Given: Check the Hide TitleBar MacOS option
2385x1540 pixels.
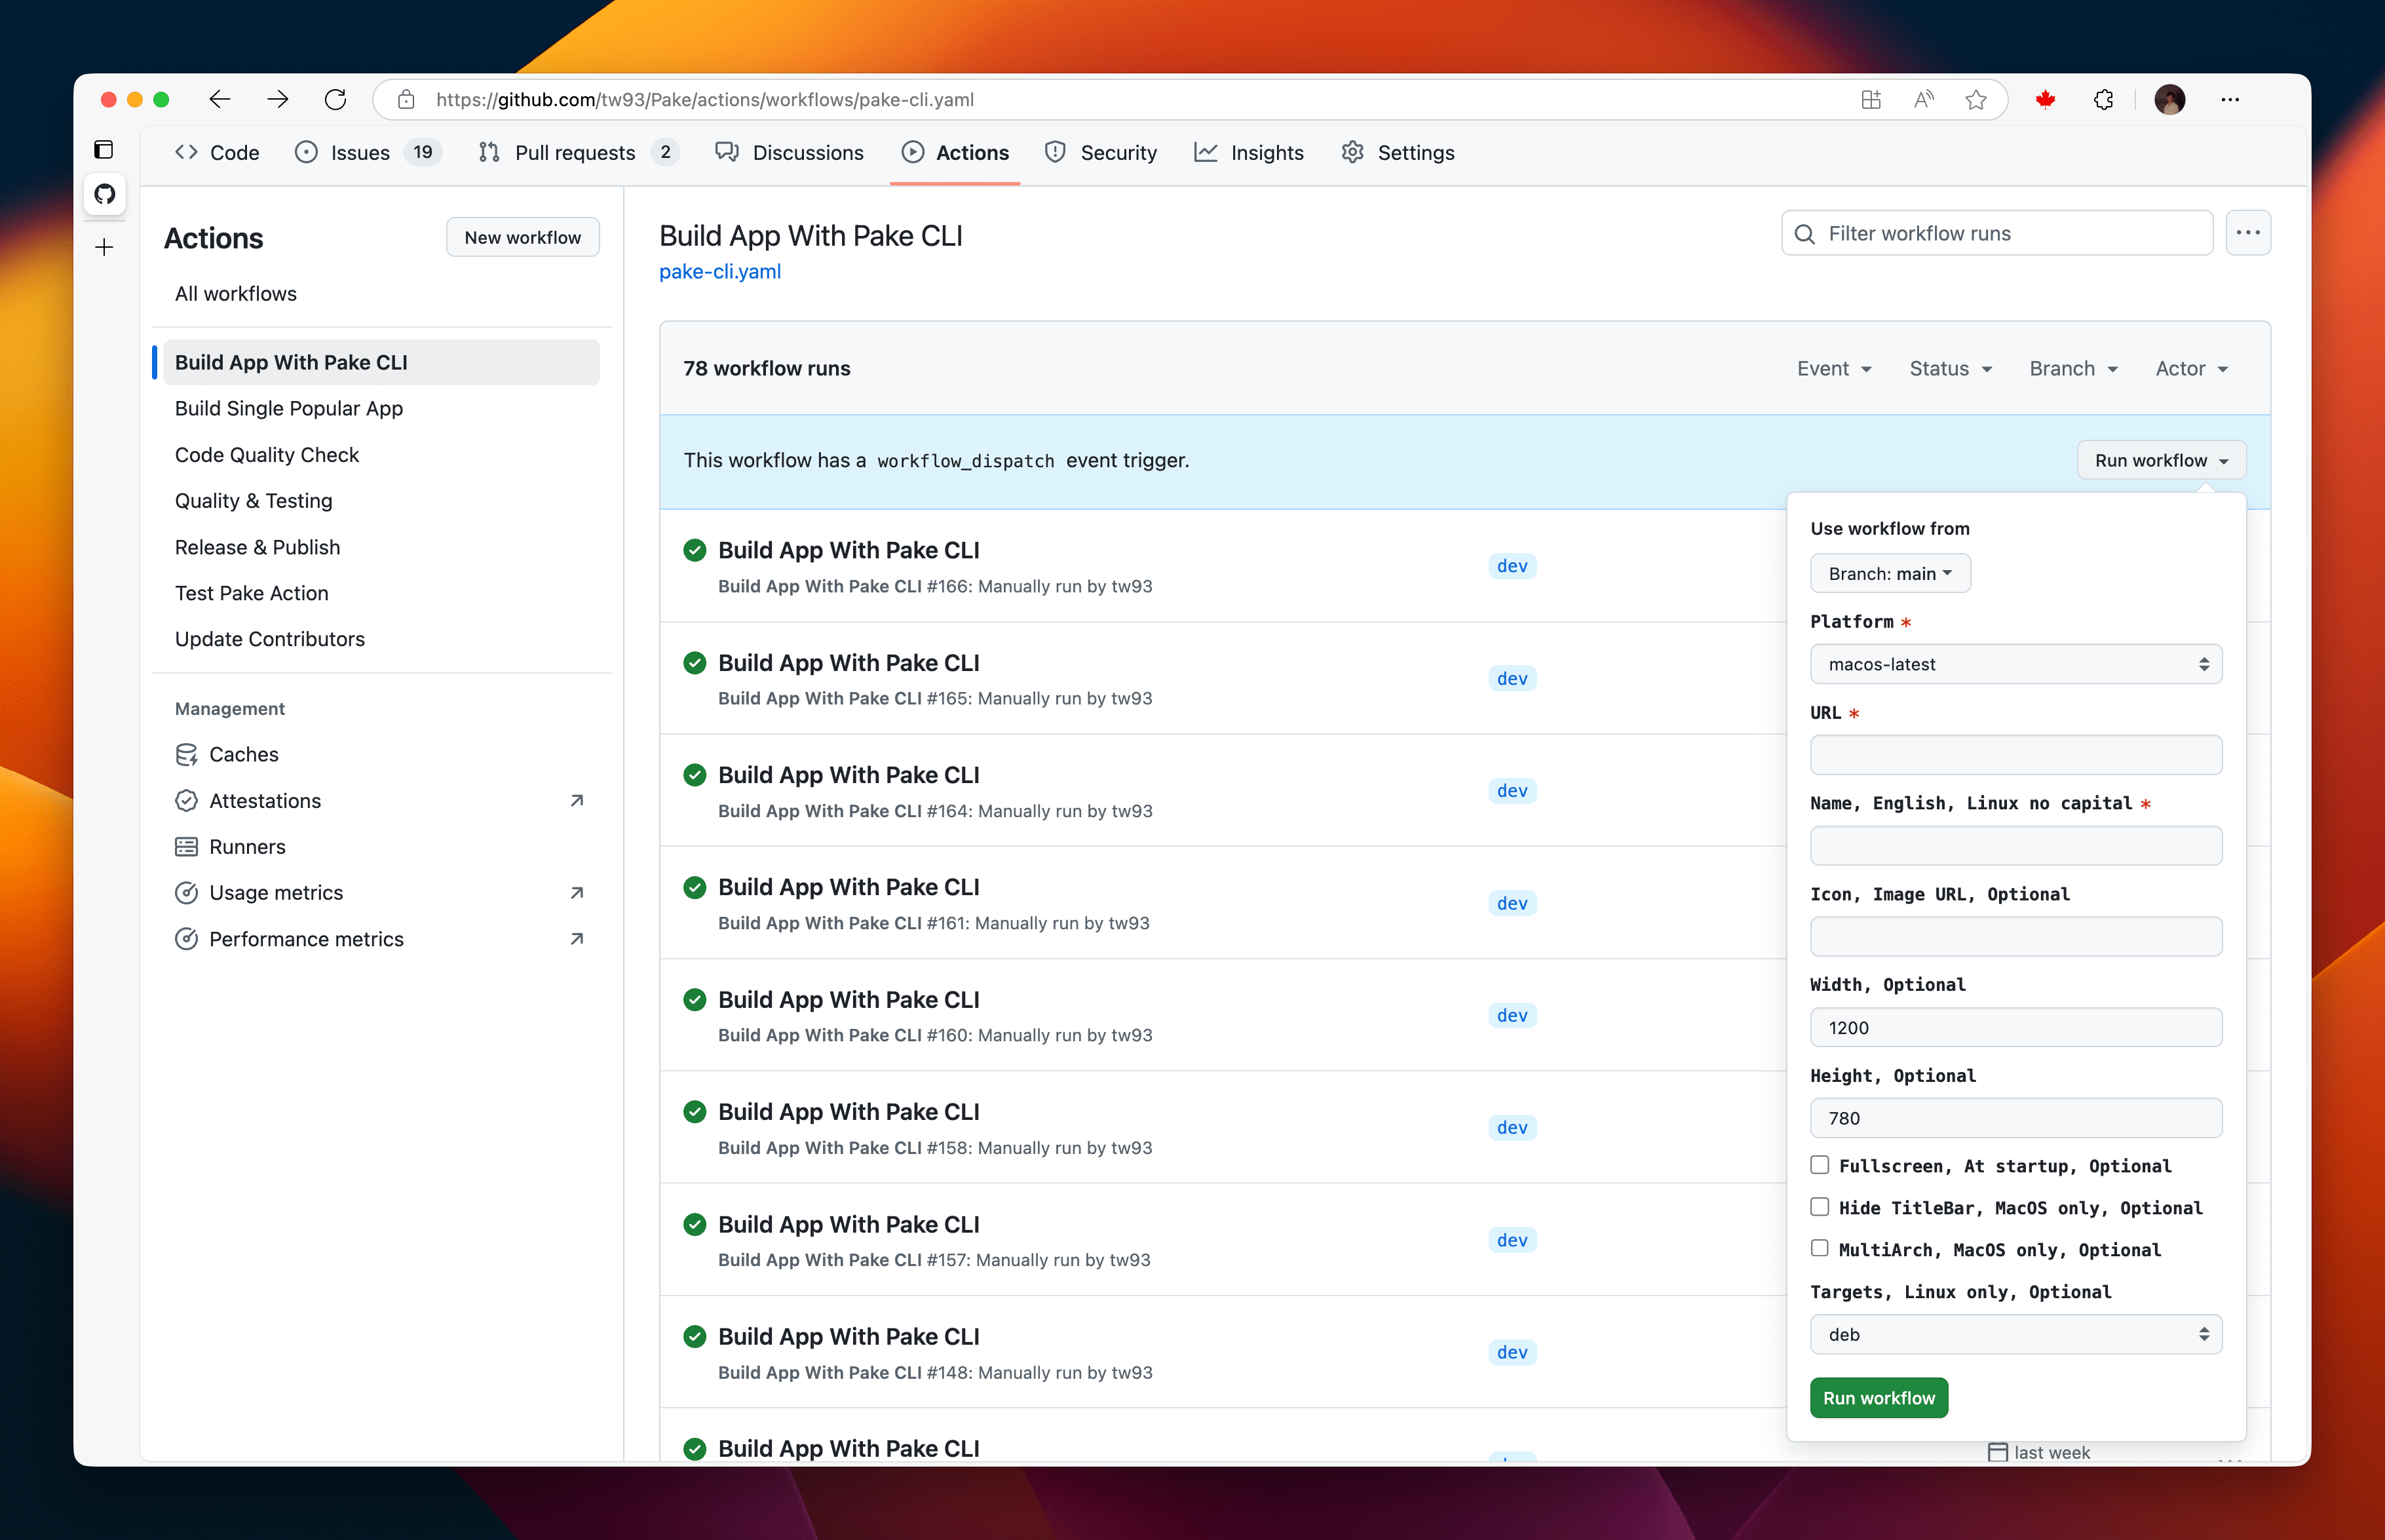Looking at the screenshot, I should coord(1820,1207).
